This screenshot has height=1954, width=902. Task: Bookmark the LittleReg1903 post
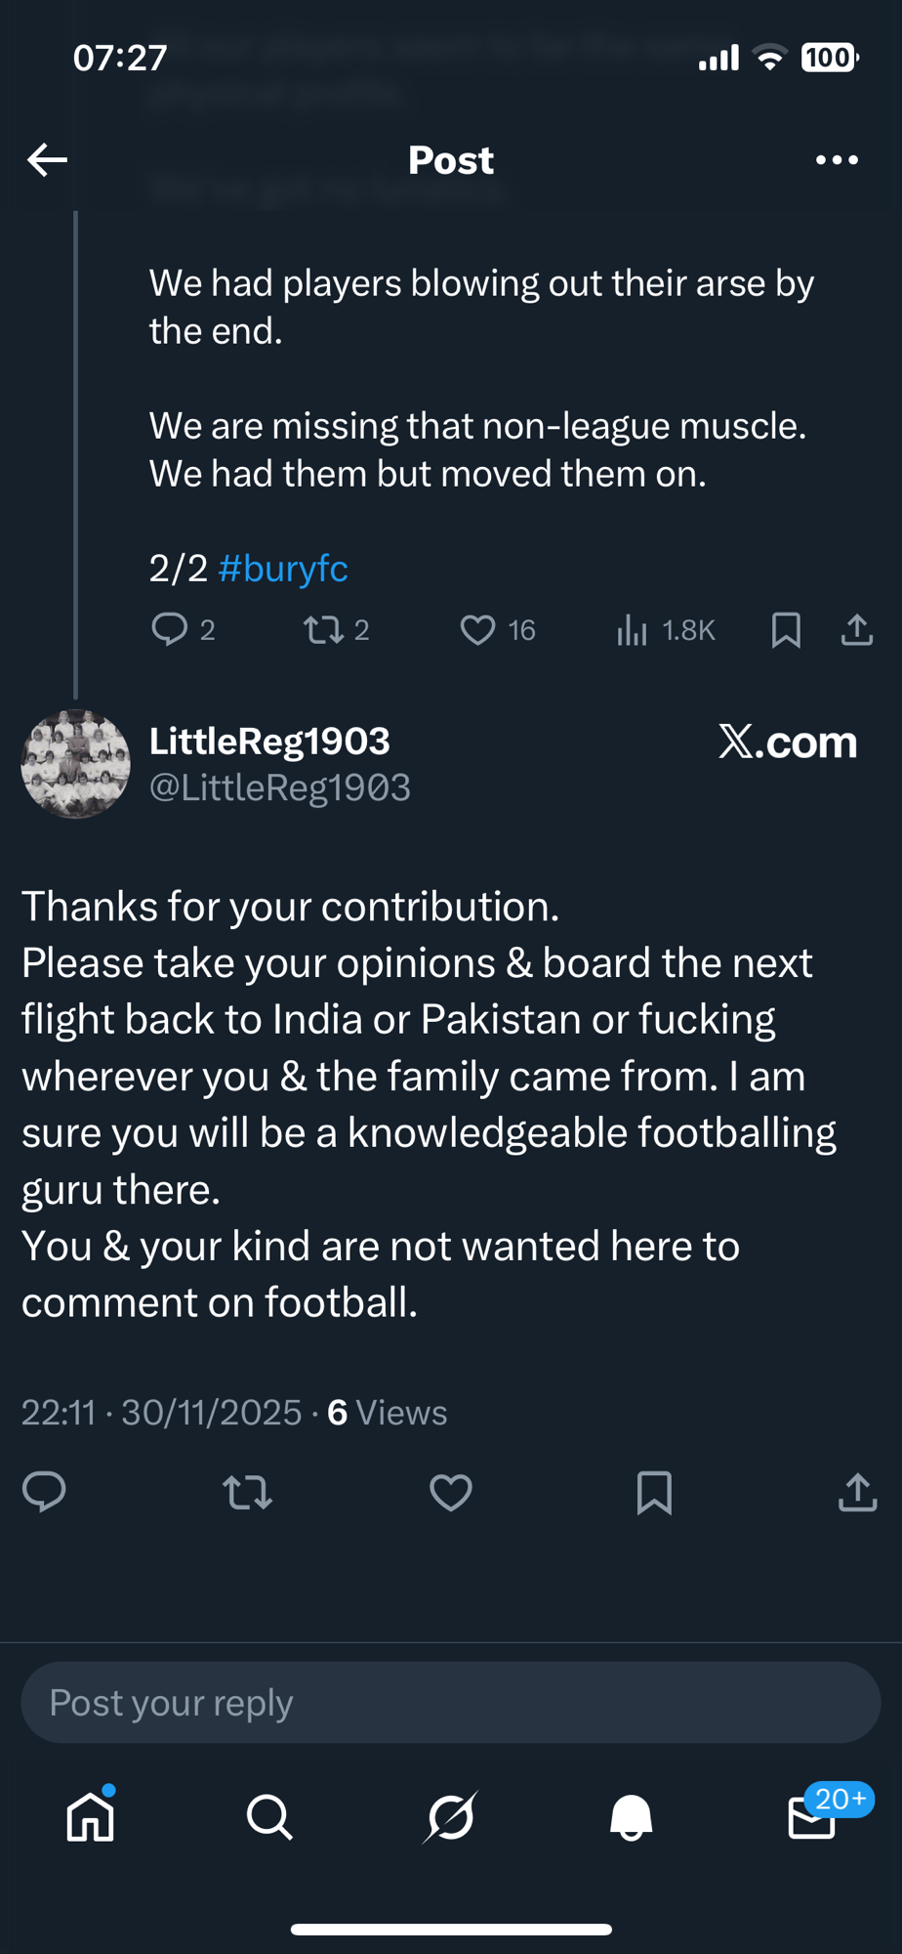pyautogui.click(x=654, y=1492)
